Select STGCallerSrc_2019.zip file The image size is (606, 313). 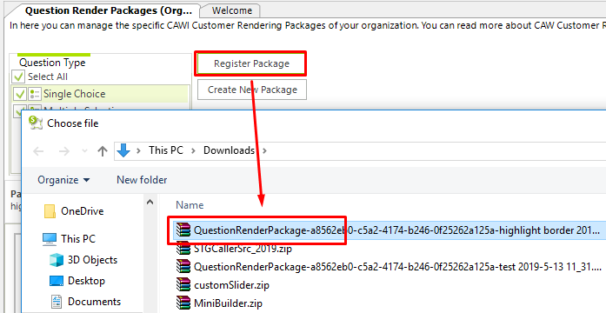coord(243,249)
